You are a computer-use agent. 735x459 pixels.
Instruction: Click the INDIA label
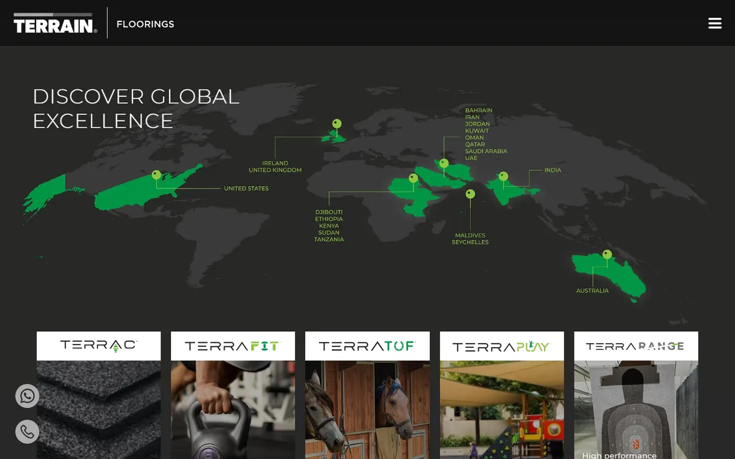(x=552, y=170)
